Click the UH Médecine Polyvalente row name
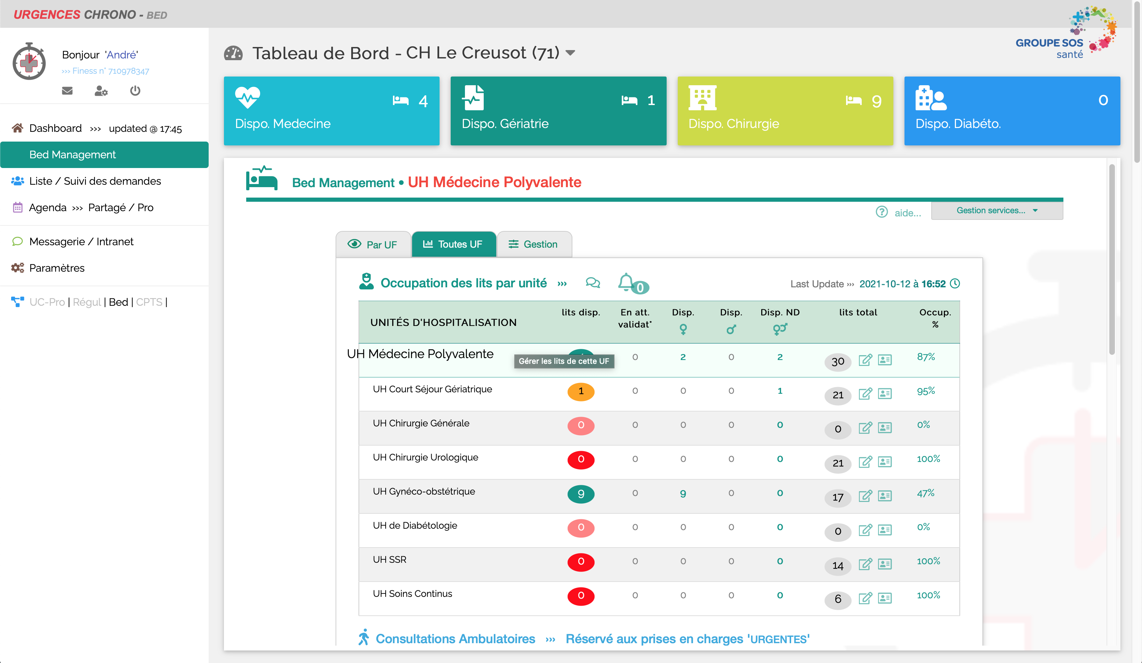Image resolution: width=1142 pixels, height=663 pixels. tap(420, 354)
